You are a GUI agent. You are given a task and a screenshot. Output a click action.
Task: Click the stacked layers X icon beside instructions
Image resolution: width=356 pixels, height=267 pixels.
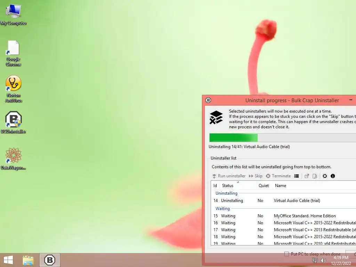216,118
